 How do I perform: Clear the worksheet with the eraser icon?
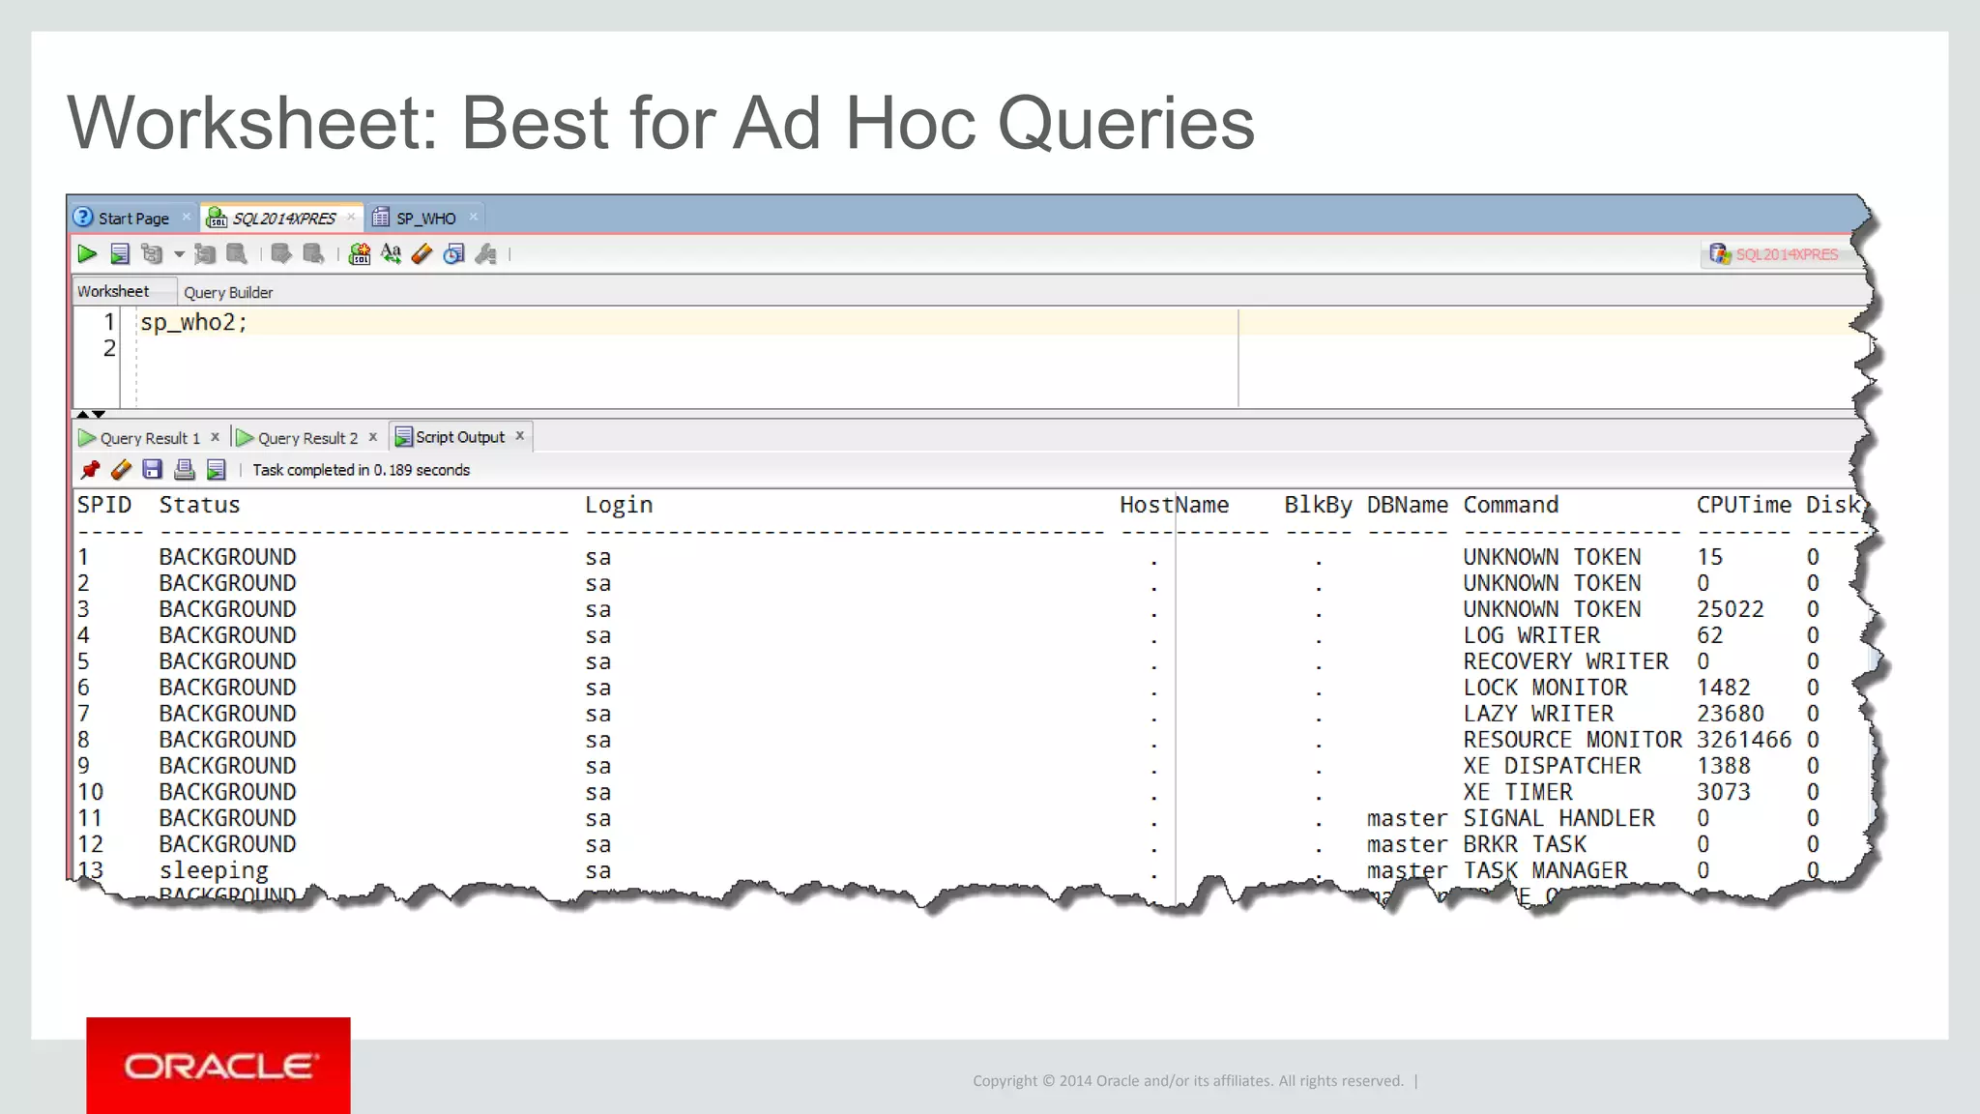(x=422, y=254)
